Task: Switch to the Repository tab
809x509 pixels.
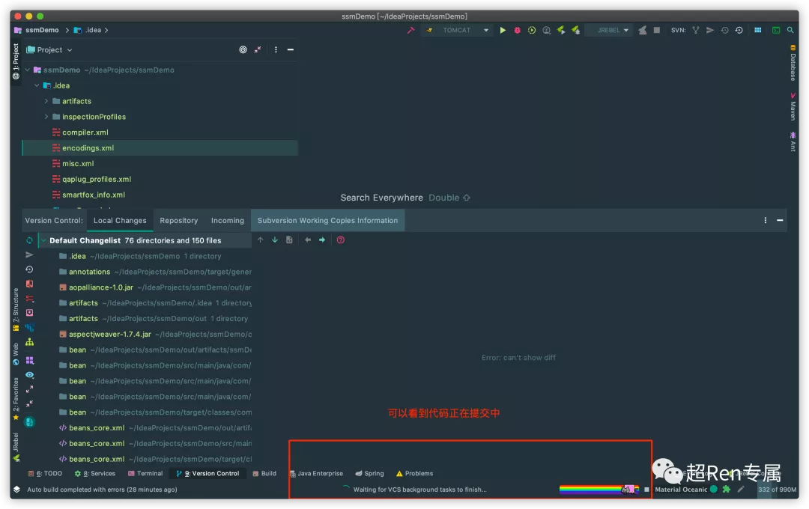Action: point(178,220)
